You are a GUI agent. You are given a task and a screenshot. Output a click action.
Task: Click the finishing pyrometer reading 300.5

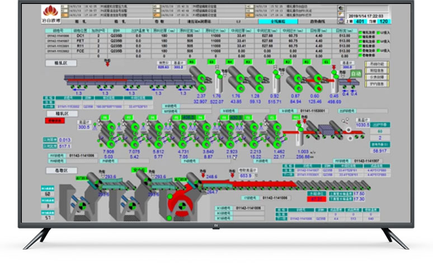point(84,127)
